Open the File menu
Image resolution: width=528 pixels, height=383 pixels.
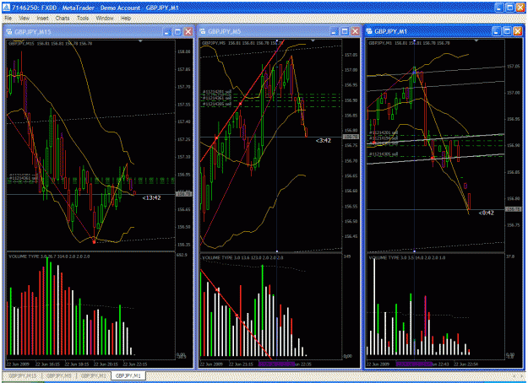8,19
